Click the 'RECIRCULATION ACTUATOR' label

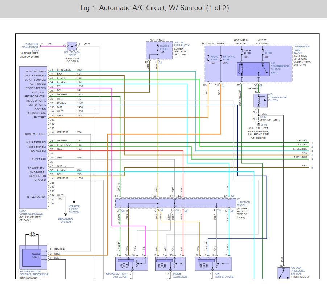116,275
